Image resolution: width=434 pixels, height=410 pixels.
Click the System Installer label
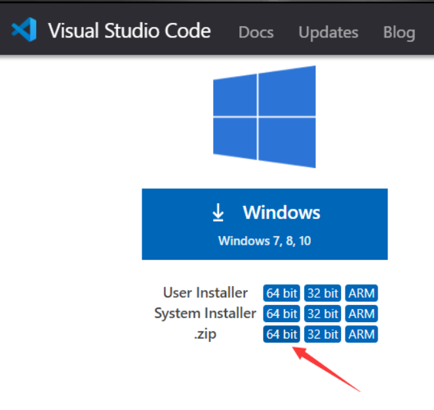205,314
